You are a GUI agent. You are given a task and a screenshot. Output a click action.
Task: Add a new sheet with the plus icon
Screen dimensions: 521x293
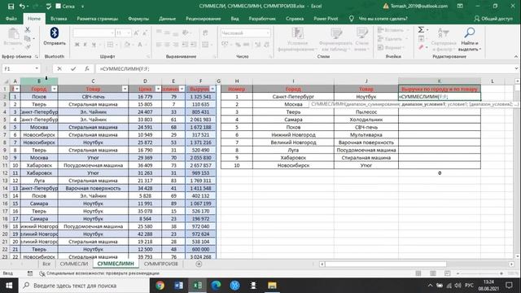click(199, 264)
